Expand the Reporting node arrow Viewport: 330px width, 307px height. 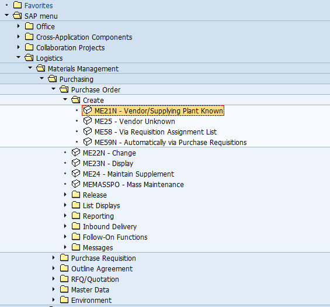pos(65,215)
